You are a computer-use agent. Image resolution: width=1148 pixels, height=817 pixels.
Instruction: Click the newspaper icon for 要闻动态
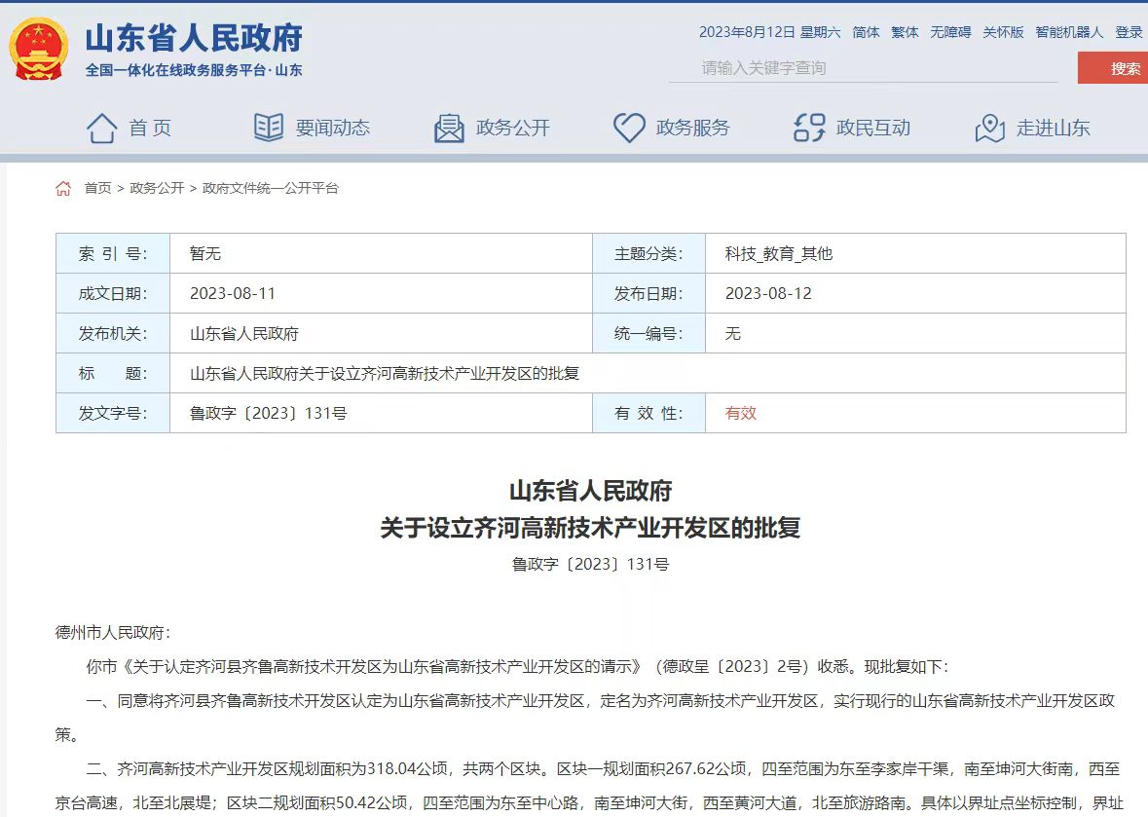269,128
